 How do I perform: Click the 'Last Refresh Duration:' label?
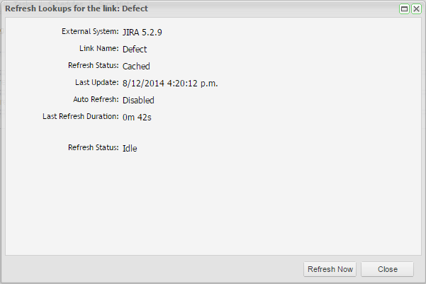point(81,117)
